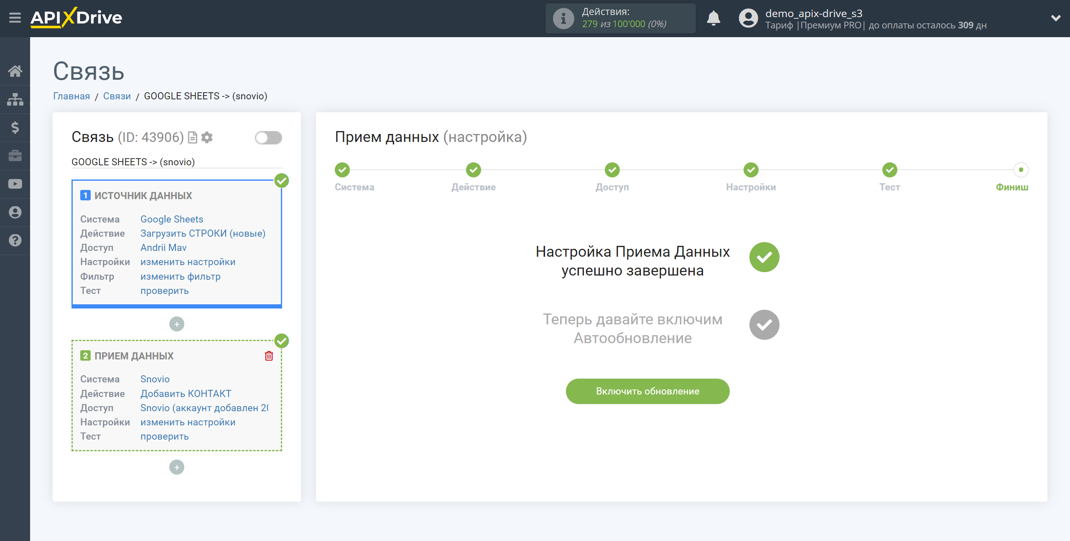
Task: Click green success checkmark beside setup completed
Action: [x=764, y=257]
